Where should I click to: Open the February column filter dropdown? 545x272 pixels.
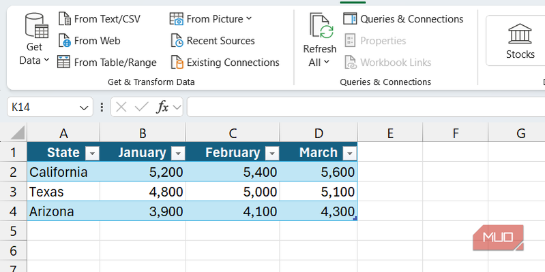(x=271, y=153)
